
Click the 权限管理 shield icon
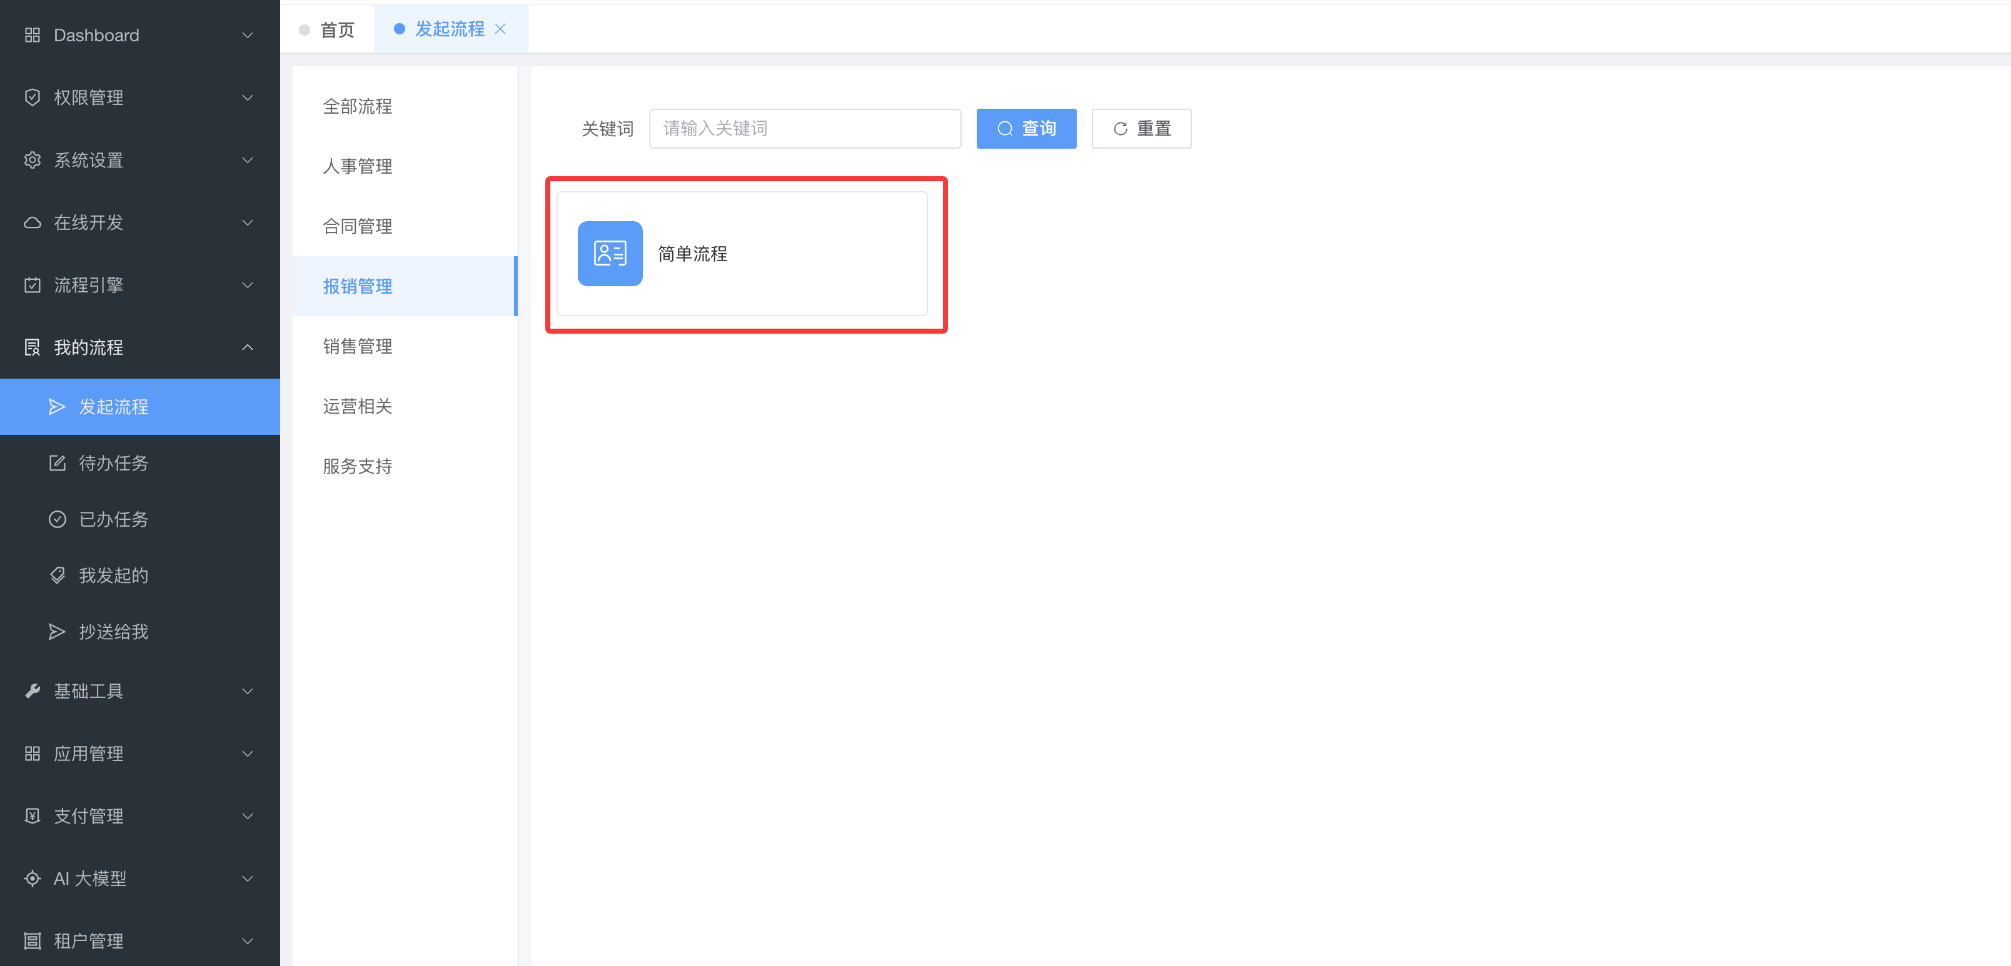32,97
